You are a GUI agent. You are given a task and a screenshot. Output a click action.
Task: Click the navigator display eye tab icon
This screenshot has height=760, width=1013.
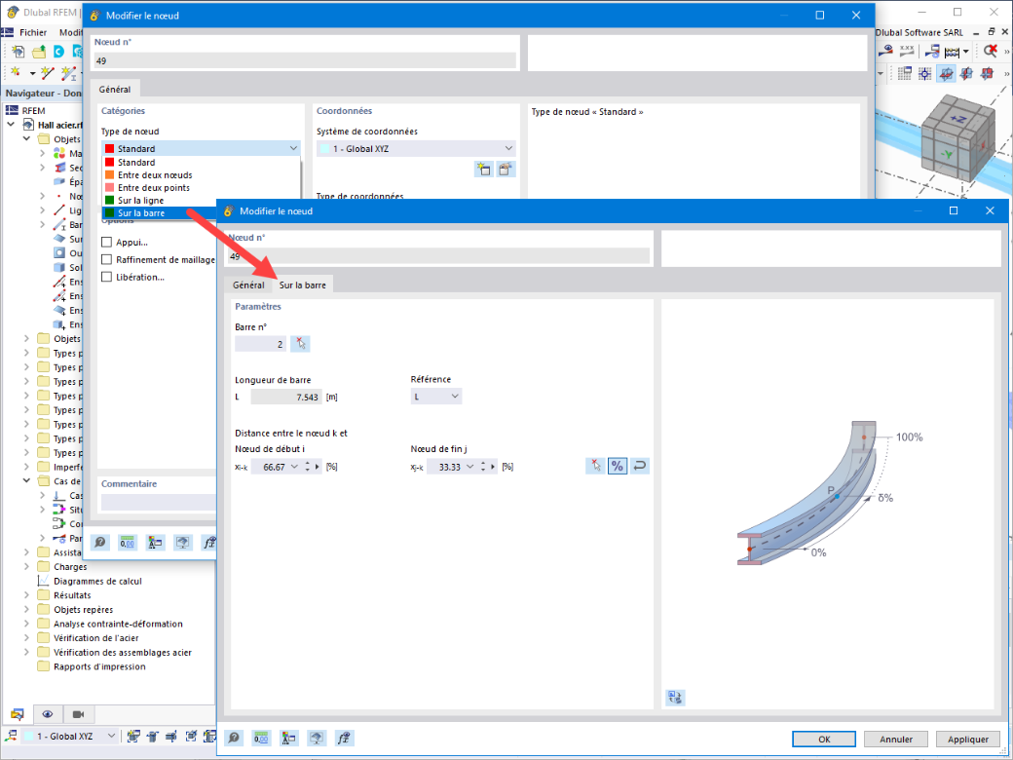[x=48, y=714]
